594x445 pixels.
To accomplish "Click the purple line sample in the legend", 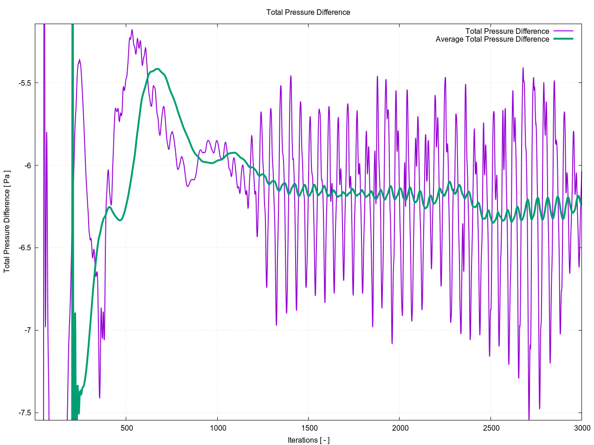I will tap(563, 32).
